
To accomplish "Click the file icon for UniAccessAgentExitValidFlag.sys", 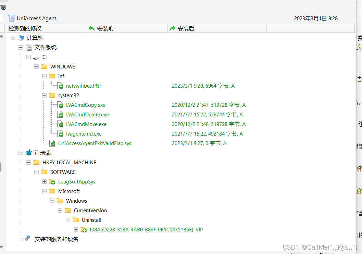I will [52, 143].
